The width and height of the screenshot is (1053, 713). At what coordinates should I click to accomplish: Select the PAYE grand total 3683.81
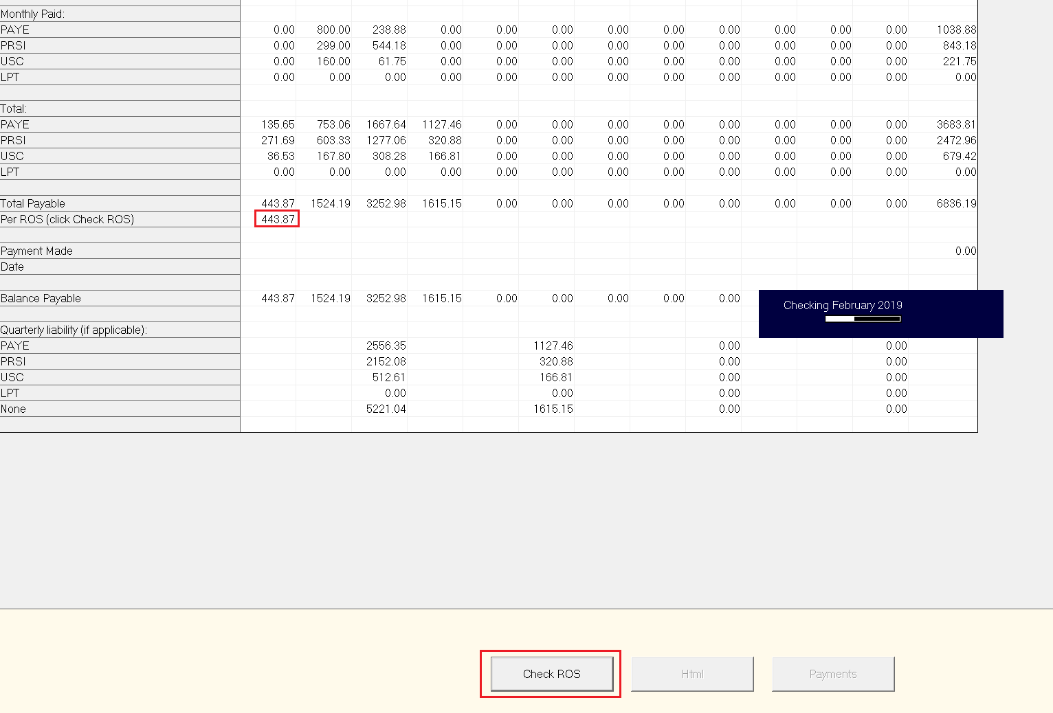[x=956, y=124]
